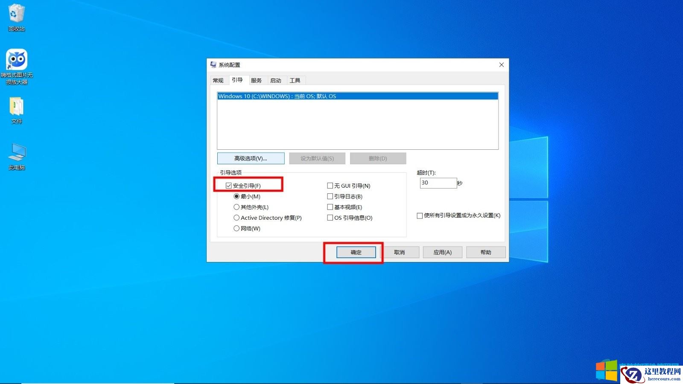This screenshot has height=384, width=683.
Task: Open the Recycle Bin desktop icon
Action: point(17,17)
